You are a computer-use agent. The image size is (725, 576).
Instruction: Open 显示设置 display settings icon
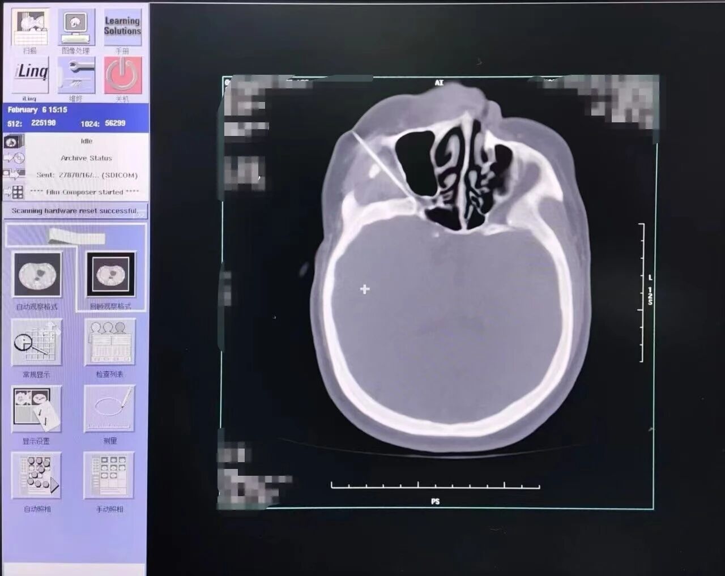click(36, 410)
